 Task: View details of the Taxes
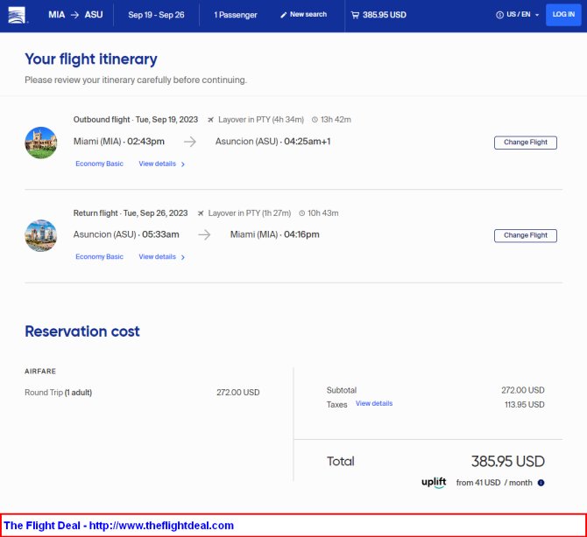point(374,403)
